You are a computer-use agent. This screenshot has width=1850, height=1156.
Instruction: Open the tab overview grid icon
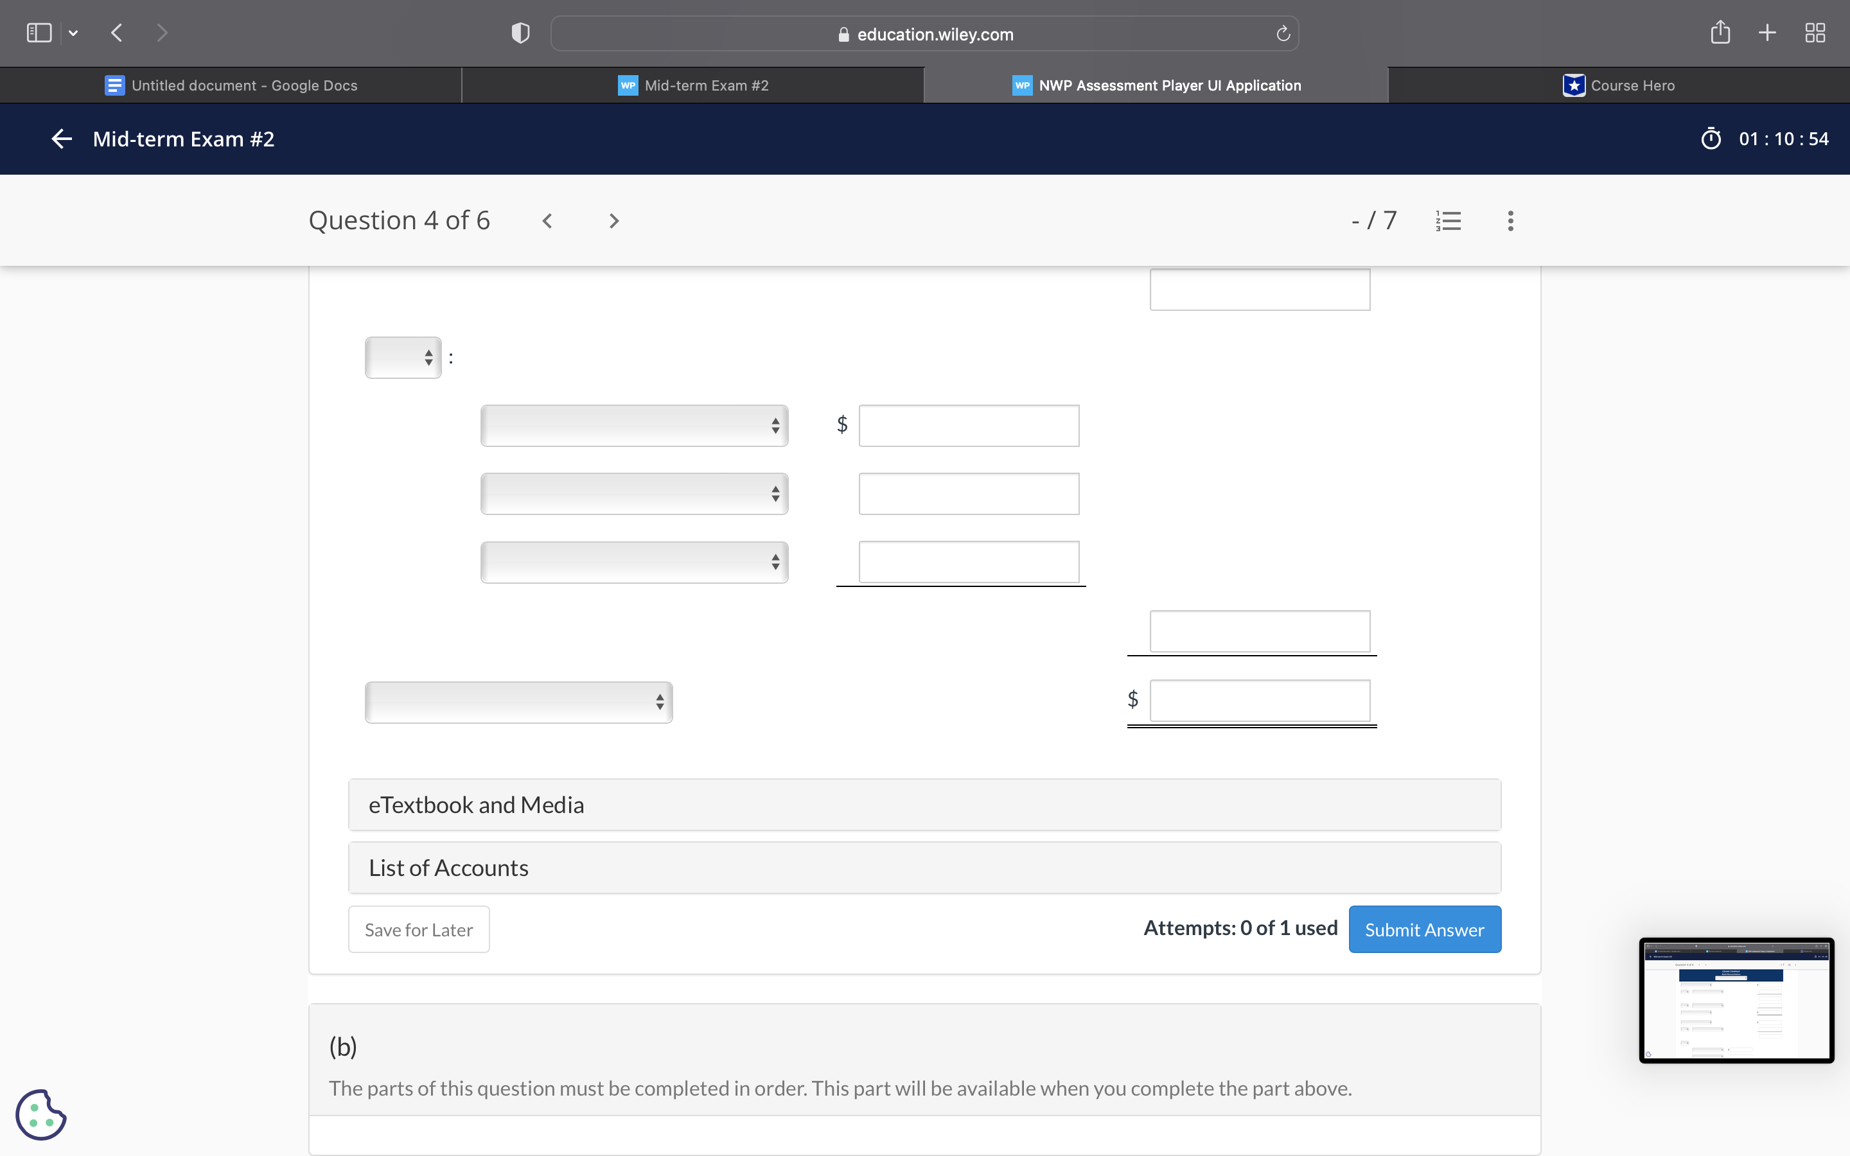(x=1815, y=32)
